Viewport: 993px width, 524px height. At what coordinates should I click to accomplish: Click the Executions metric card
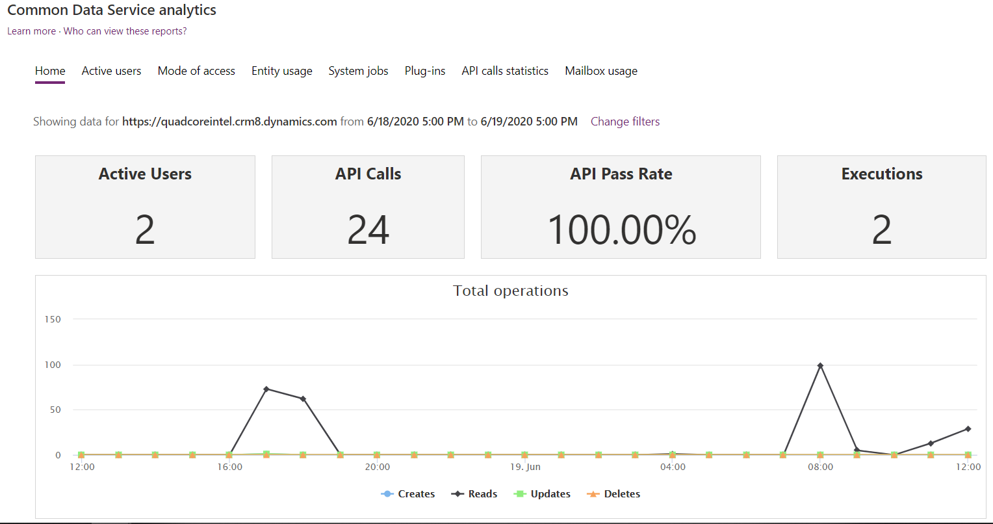tap(881, 207)
